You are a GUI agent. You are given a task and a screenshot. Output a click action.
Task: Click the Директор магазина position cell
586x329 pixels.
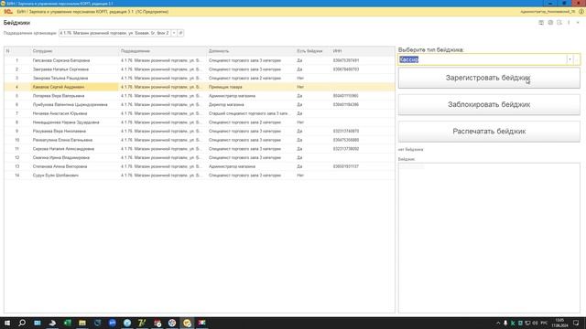click(226, 105)
